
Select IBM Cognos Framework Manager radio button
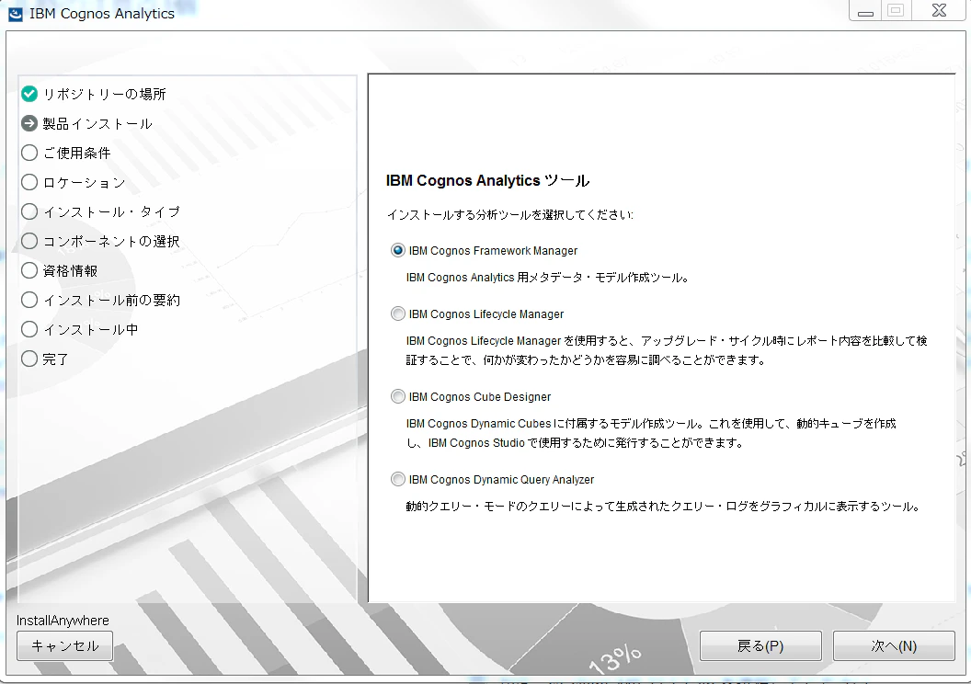397,250
